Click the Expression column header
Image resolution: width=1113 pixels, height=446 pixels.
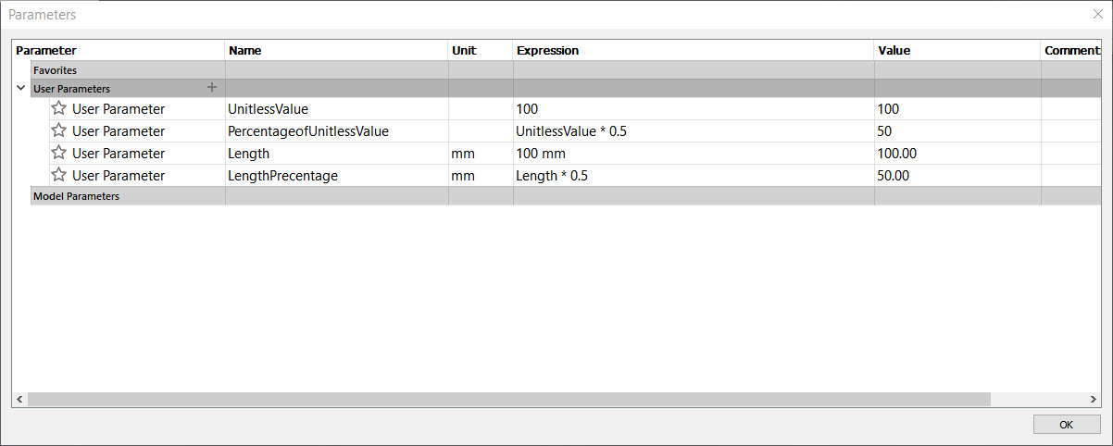pyautogui.click(x=694, y=51)
